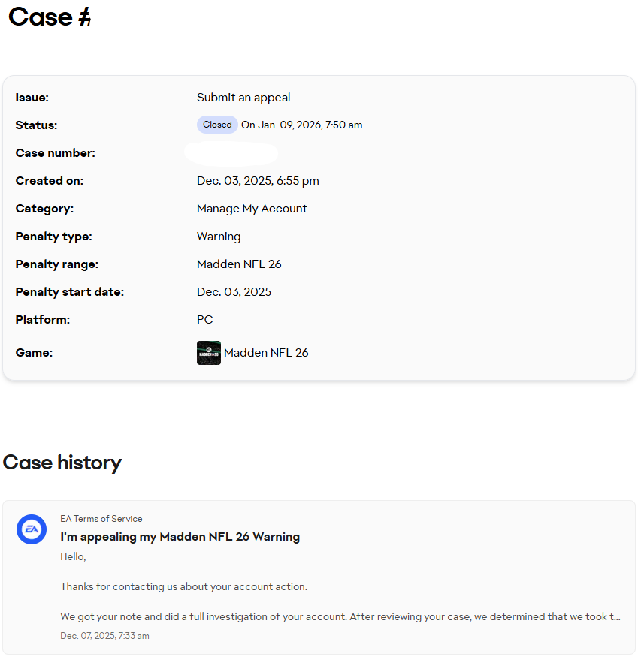638x657 pixels.
Task: Click the 'Penalty start date:' label
Action: point(70,292)
